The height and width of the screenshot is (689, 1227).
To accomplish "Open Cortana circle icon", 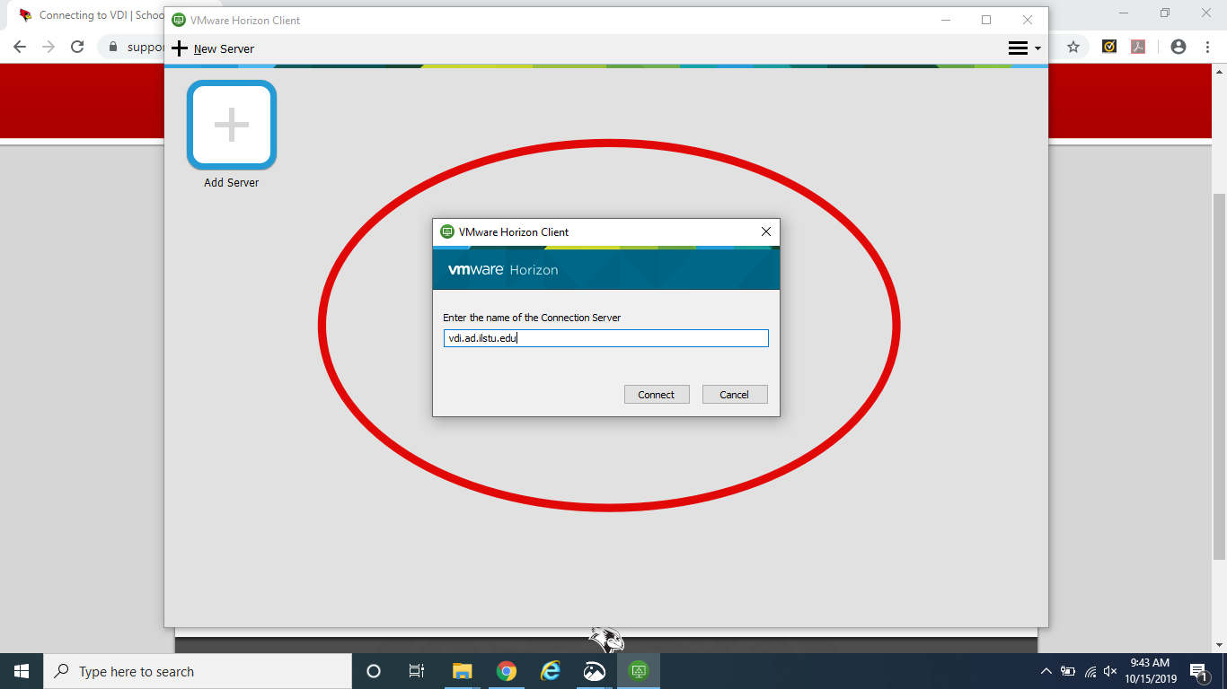I will tap(374, 671).
